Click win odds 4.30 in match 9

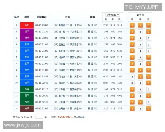(x=106, y=76)
